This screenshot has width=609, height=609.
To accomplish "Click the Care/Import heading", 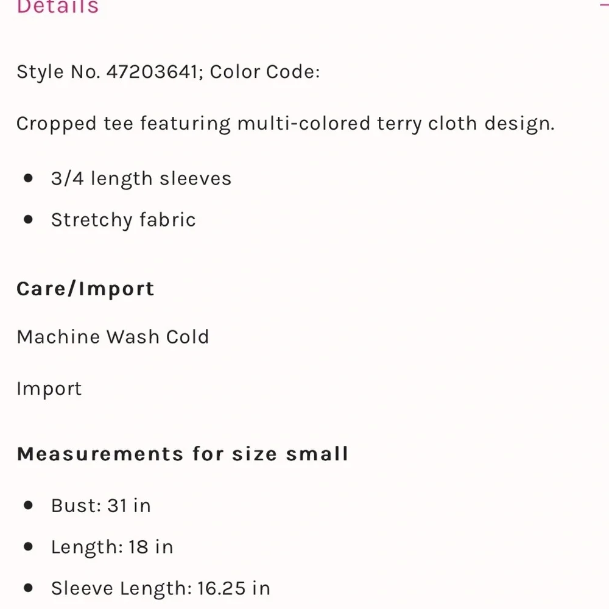I will coord(85,289).
